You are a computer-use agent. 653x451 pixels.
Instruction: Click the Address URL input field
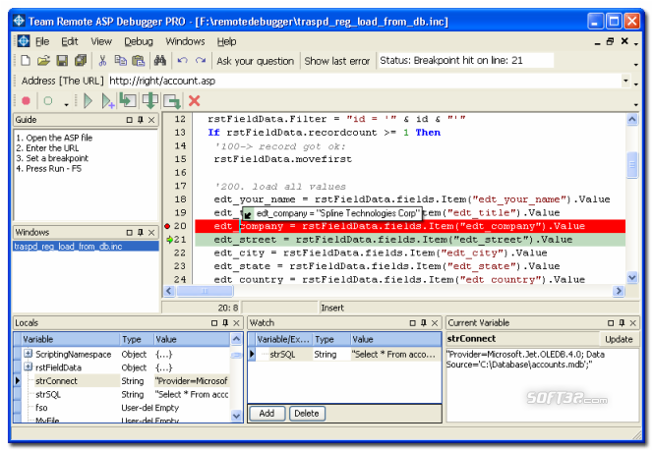point(365,81)
